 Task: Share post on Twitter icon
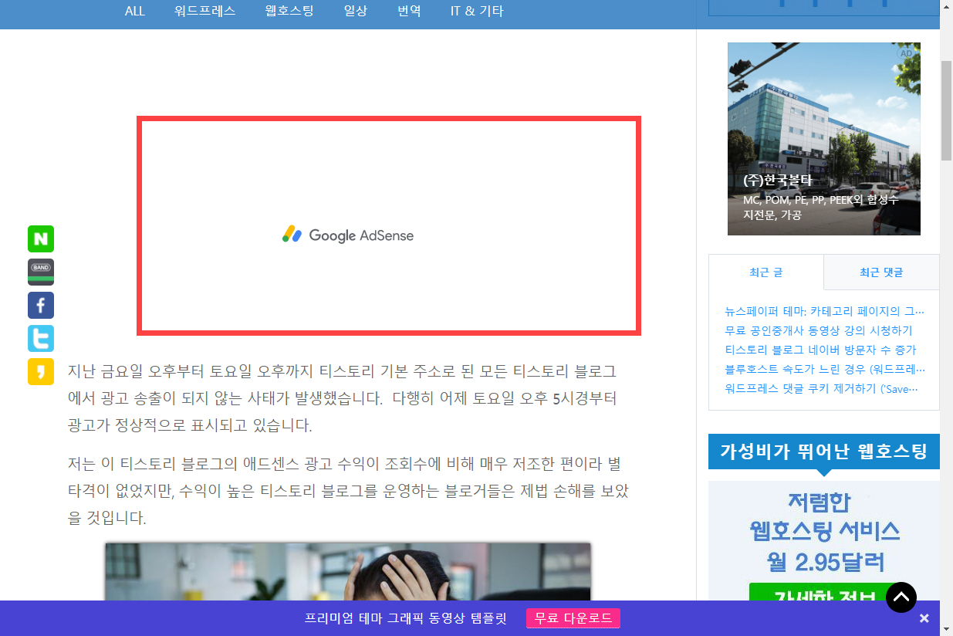(41, 339)
